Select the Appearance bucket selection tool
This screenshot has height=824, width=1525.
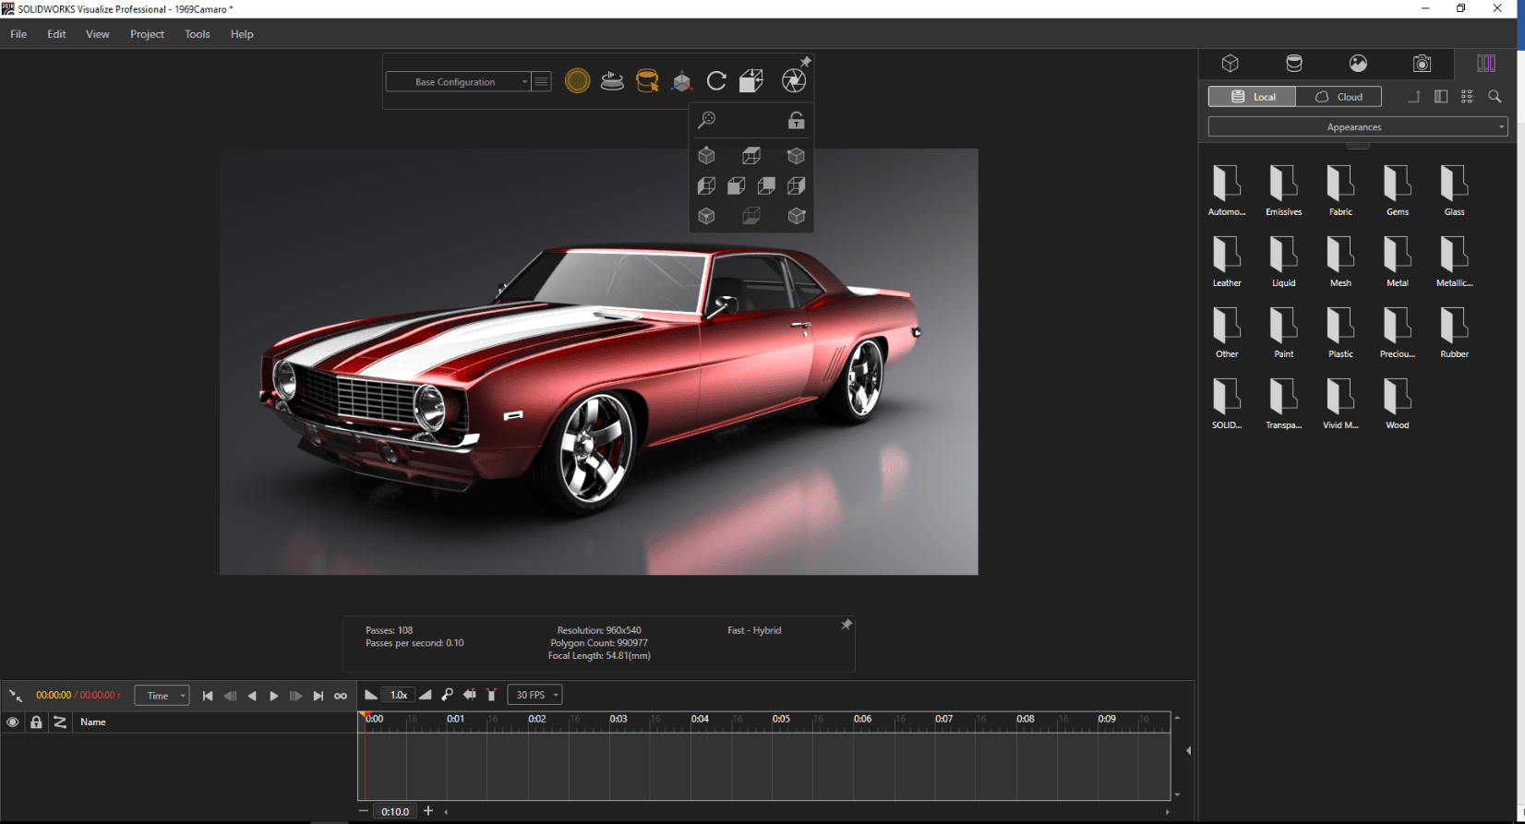click(x=647, y=81)
